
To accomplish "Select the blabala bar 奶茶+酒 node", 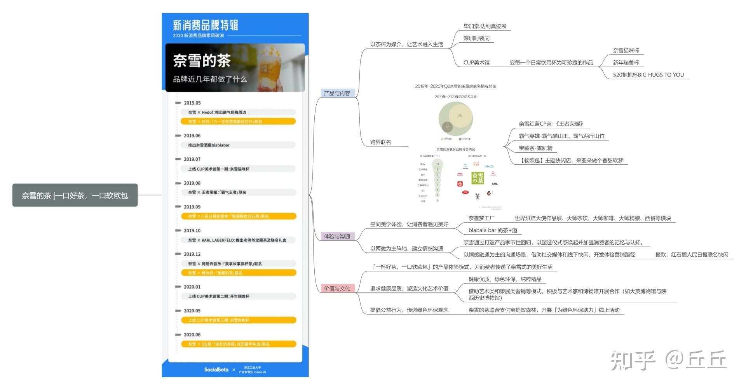I will coord(493,230).
